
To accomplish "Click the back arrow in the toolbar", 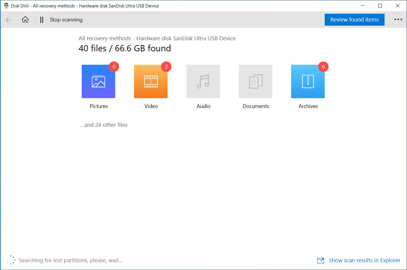I will coord(8,19).
